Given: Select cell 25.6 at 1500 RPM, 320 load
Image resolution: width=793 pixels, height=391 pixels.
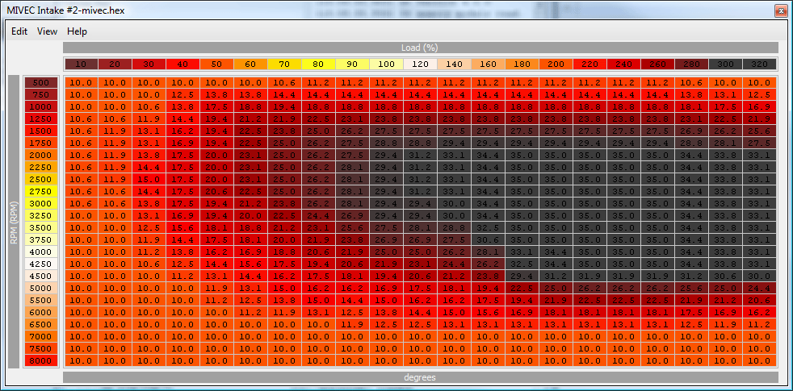Looking at the screenshot, I should coord(759,131).
